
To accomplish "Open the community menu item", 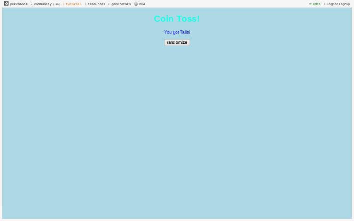I will tap(42, 4).
